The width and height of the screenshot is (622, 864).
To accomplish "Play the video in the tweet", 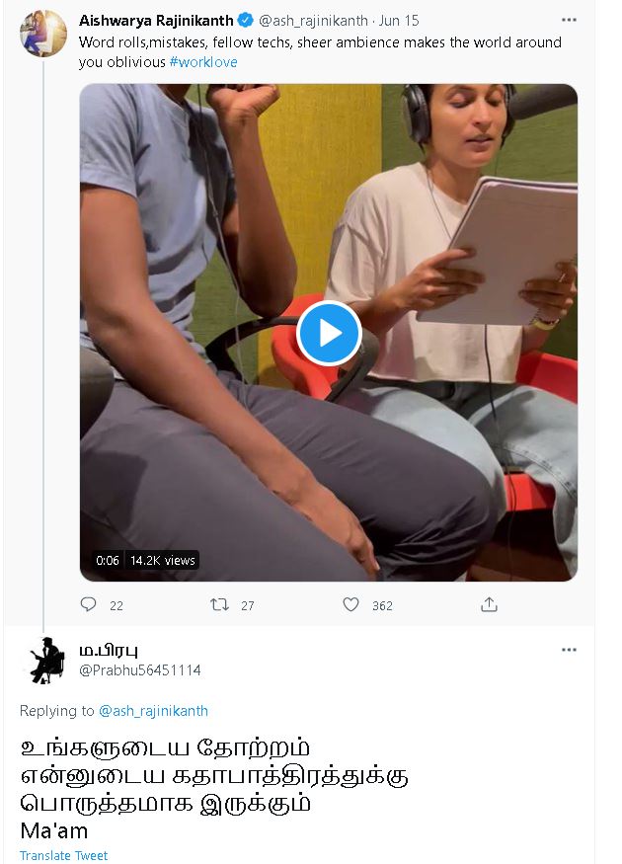I will click(x=329, y=333).
